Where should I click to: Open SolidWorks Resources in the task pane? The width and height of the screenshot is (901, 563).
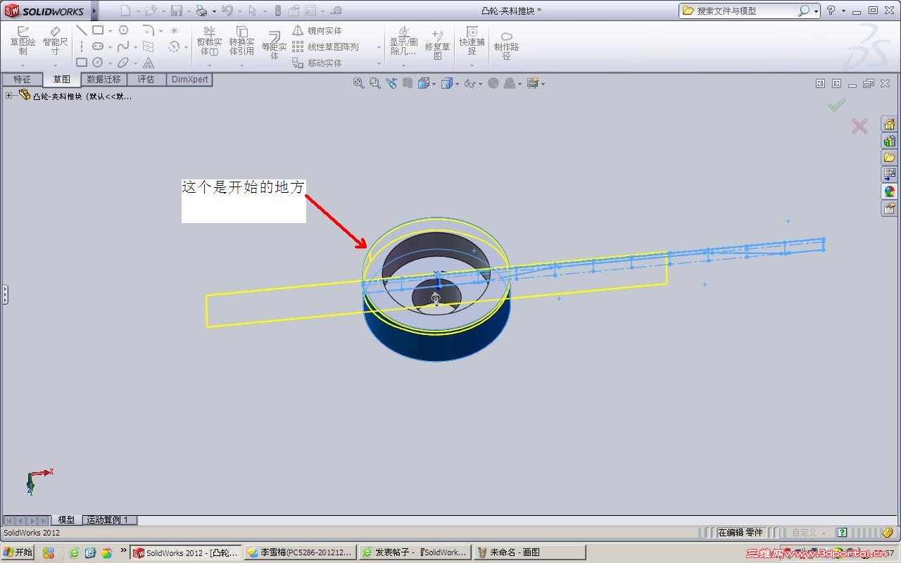(x=889, y=125)
